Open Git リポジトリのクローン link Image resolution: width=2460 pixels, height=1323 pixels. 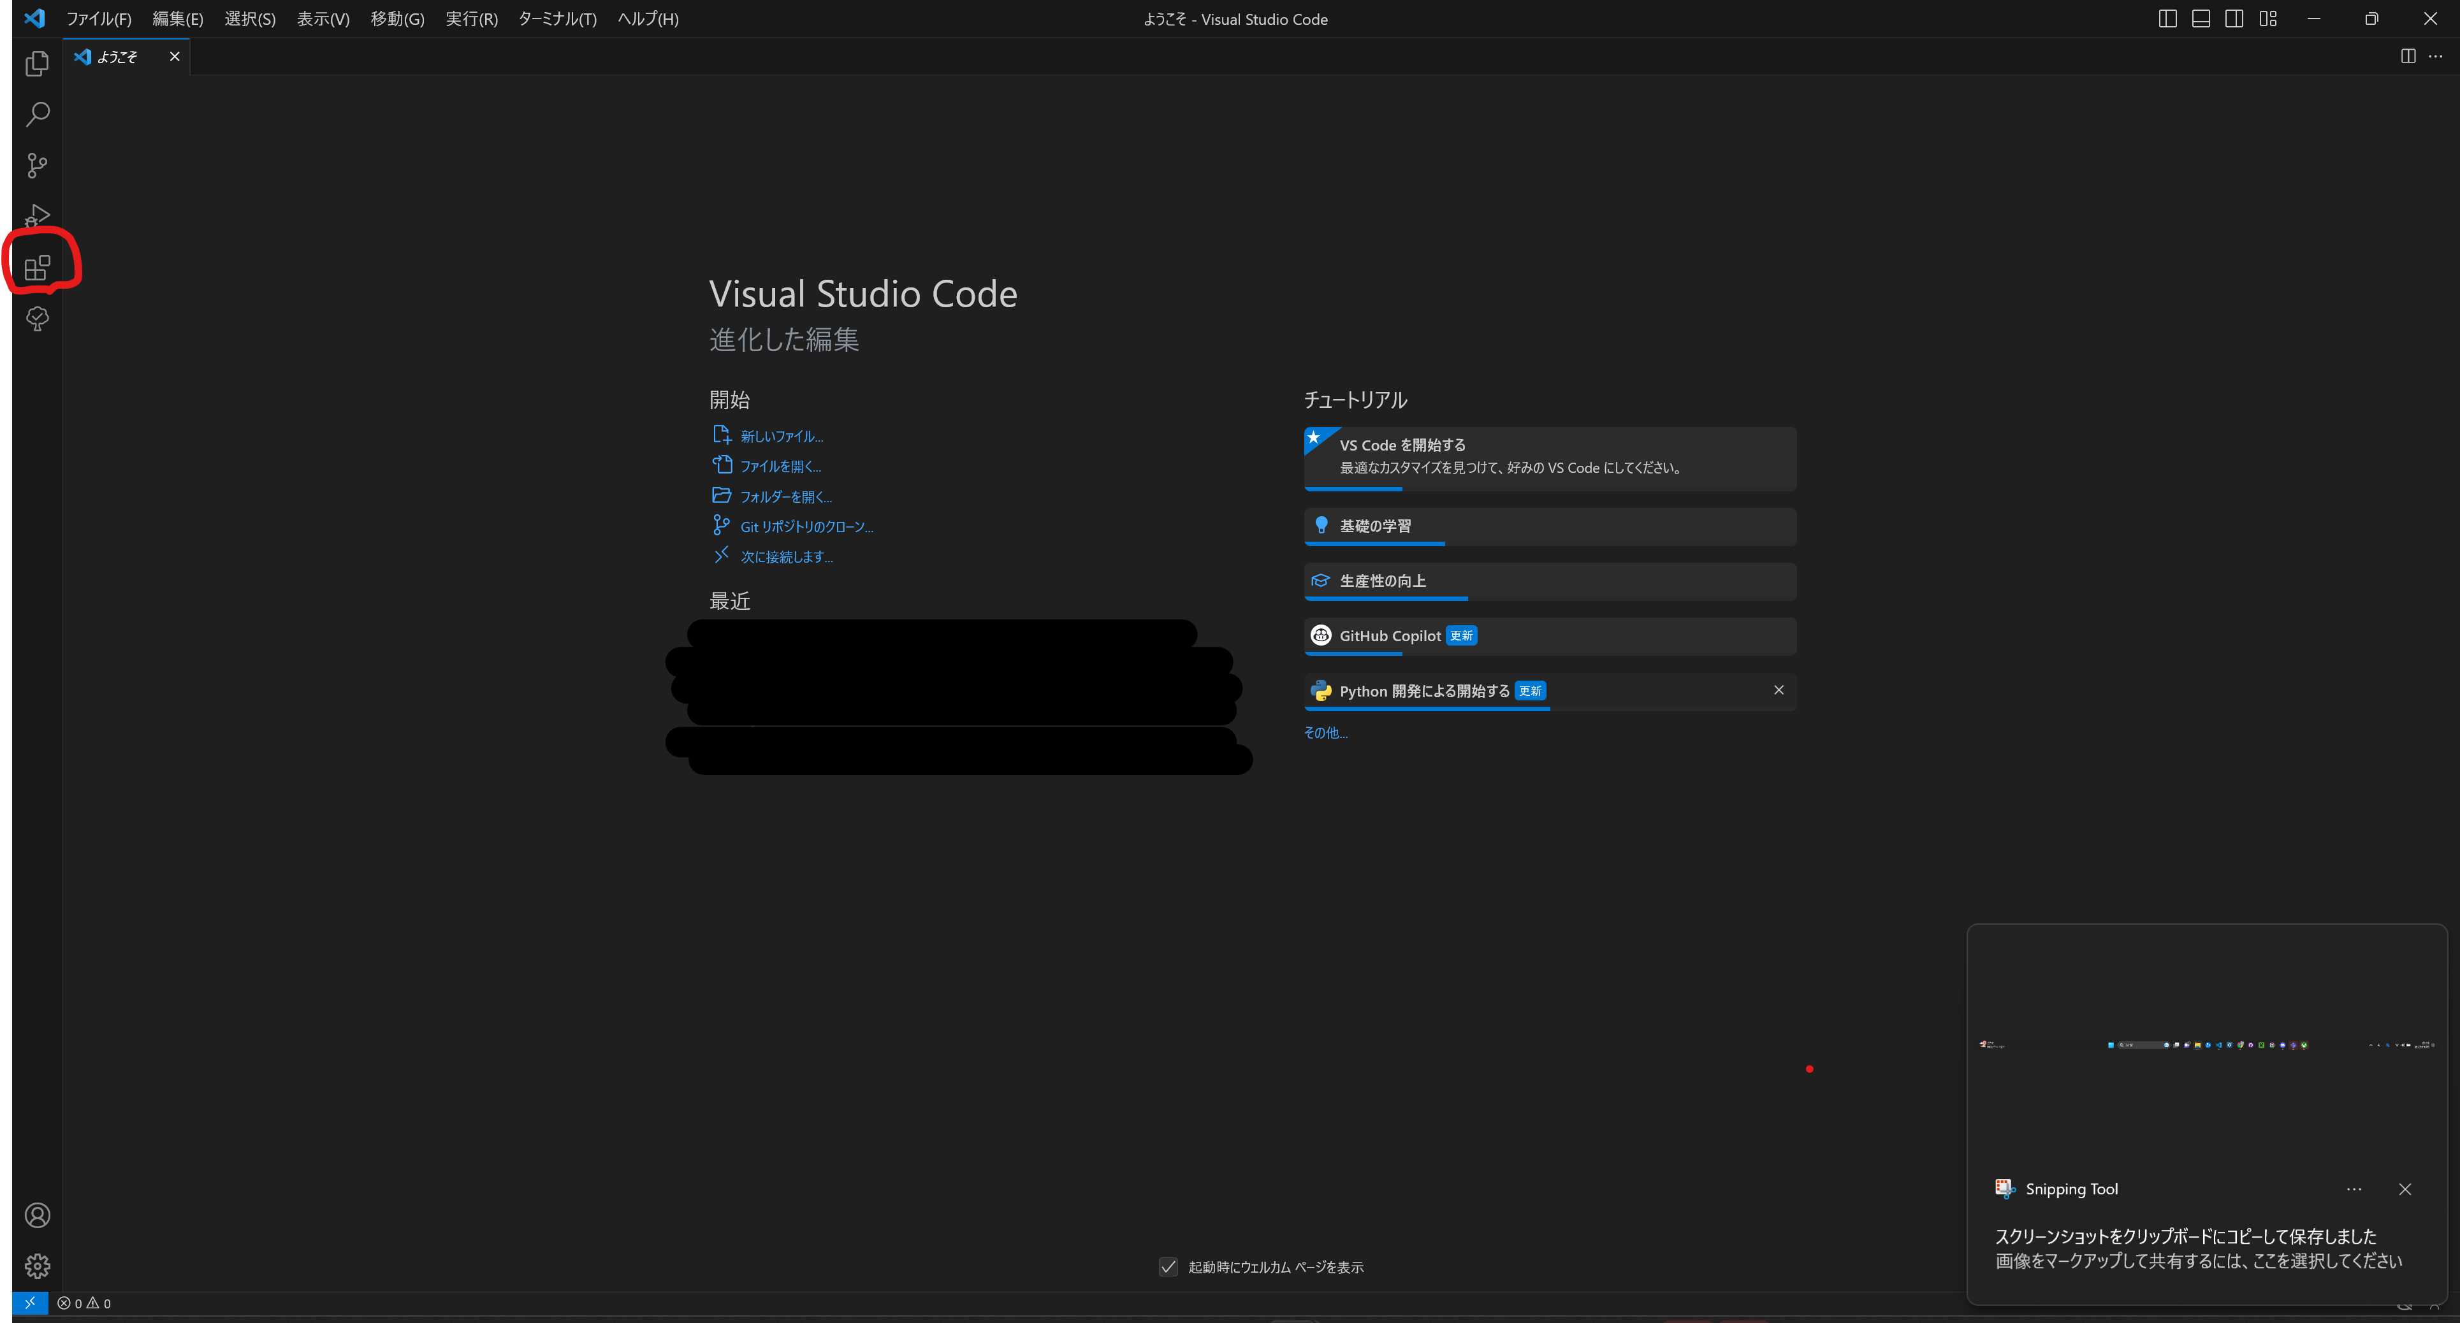pyautogui.click(x=807, y=526)
